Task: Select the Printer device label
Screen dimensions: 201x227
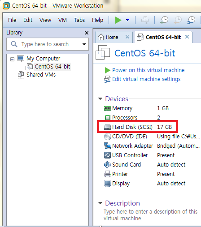Action: (120, 174)
